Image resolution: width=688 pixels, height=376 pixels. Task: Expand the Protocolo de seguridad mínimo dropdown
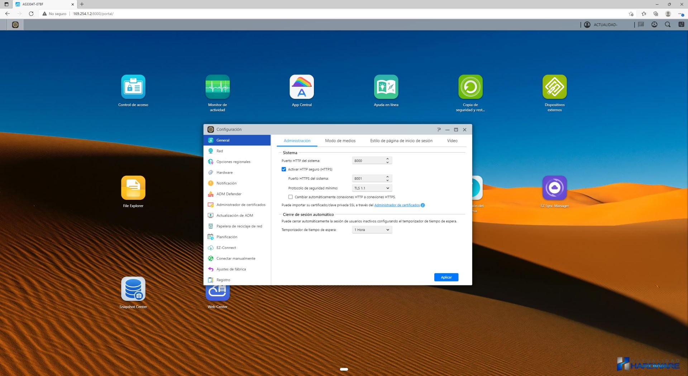pos(372,188)
